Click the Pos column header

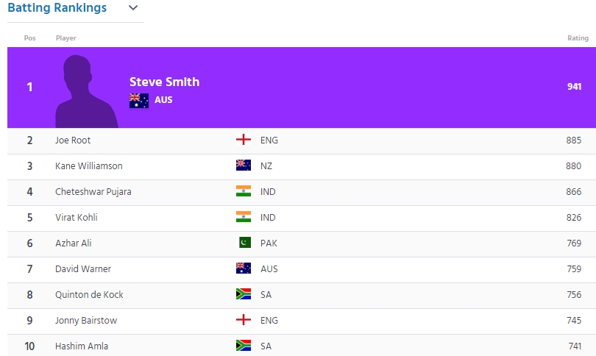click(29, 38)
